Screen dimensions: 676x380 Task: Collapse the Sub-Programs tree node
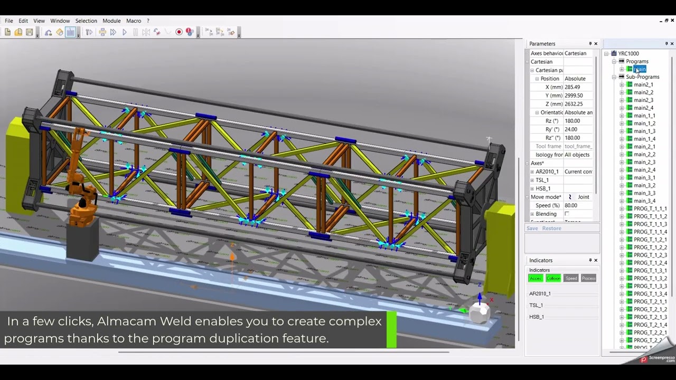tap(614, 77)
